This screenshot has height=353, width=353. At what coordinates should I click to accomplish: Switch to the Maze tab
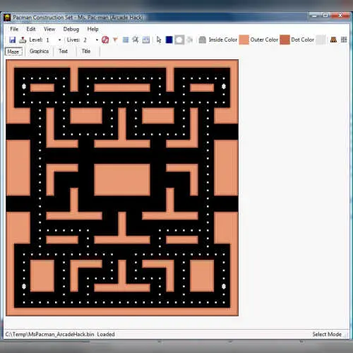13,52
